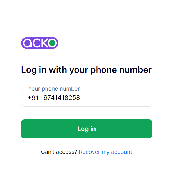Select the +91 country code prefix
This screenshot has height=185, width=171.
point(33,98)
